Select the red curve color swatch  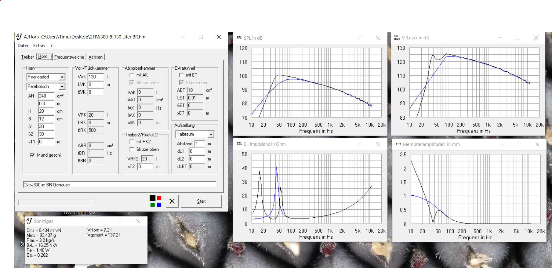tap(159, 198)
